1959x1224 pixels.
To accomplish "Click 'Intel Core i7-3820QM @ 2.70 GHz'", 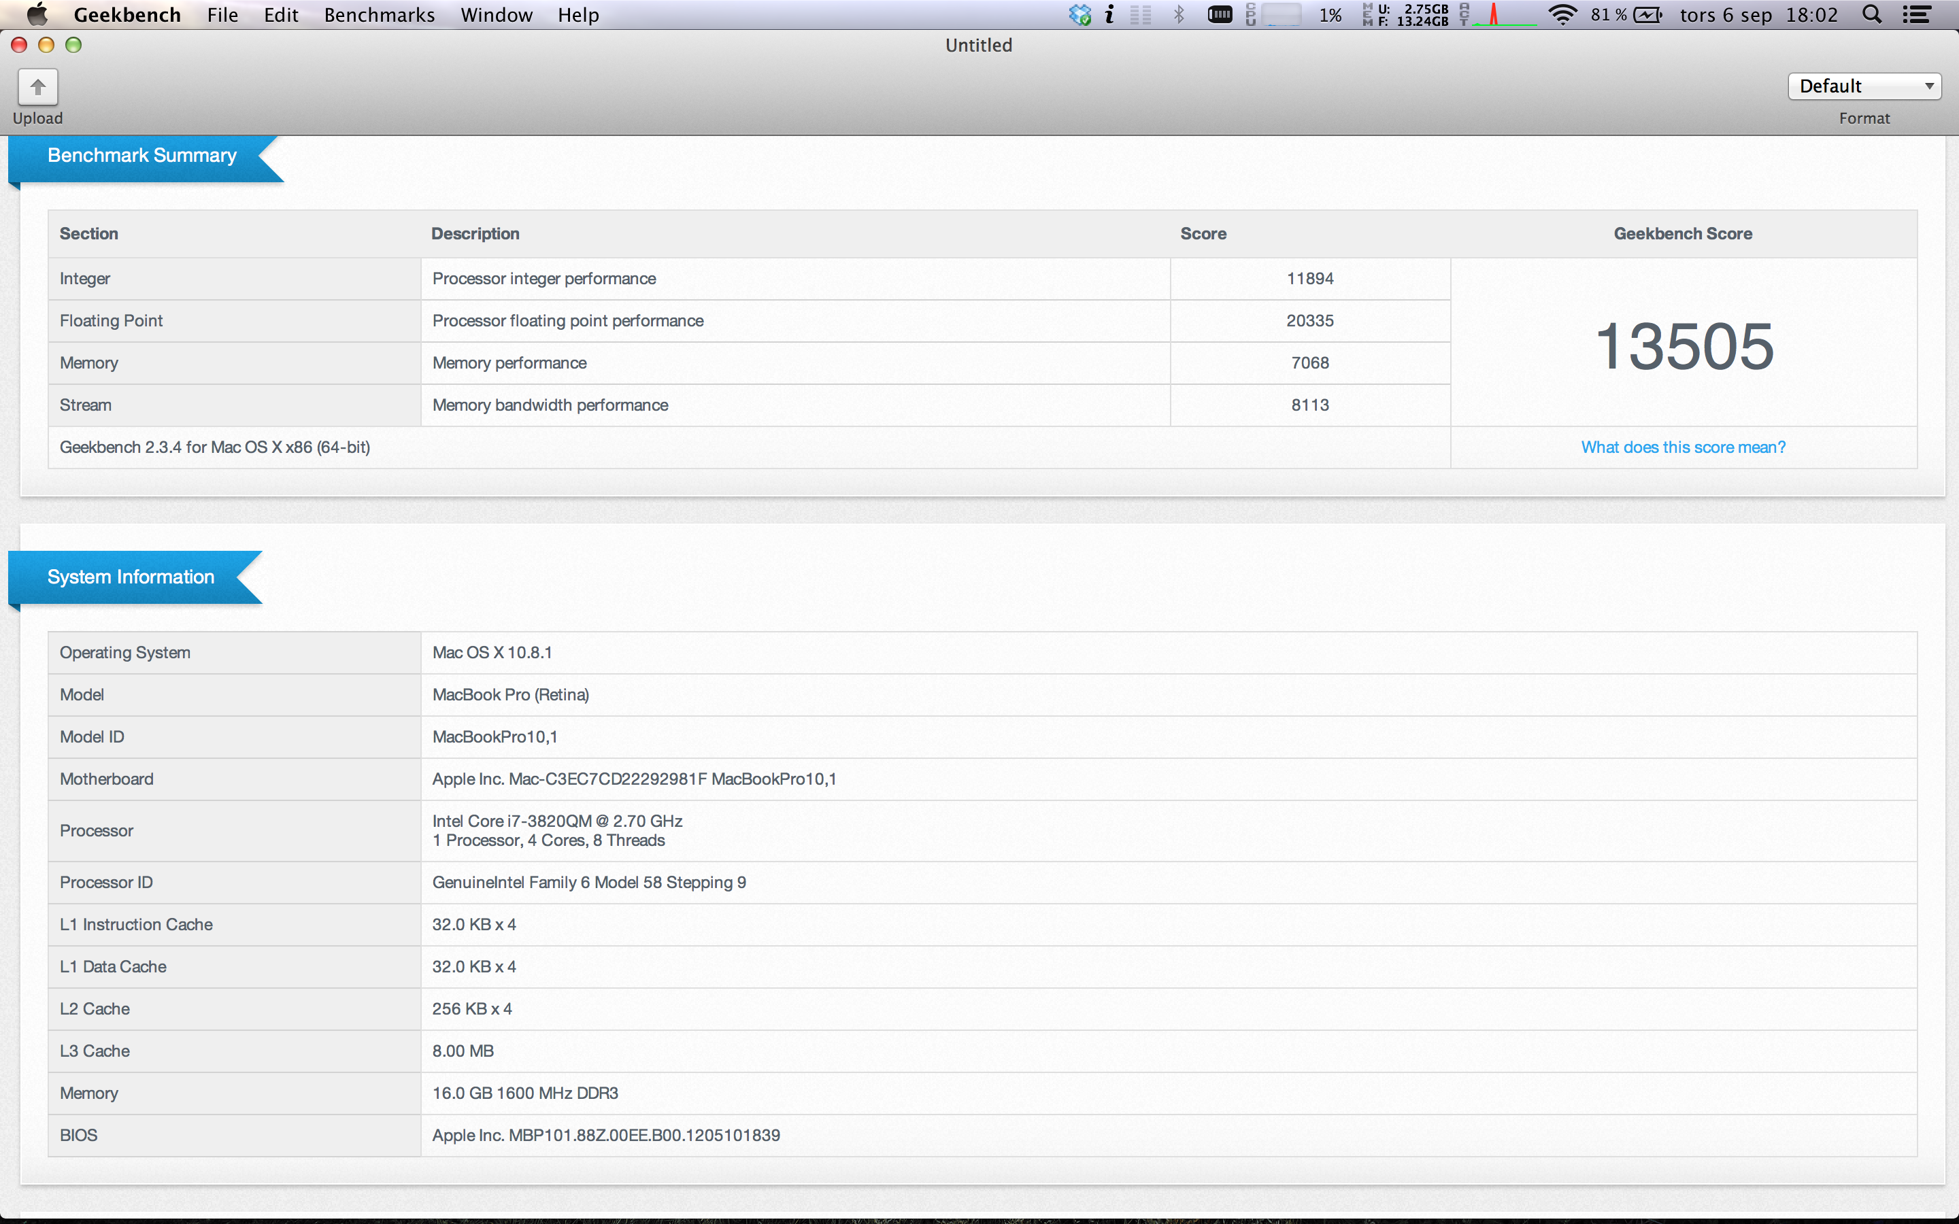I will click(x=557, y=821).
